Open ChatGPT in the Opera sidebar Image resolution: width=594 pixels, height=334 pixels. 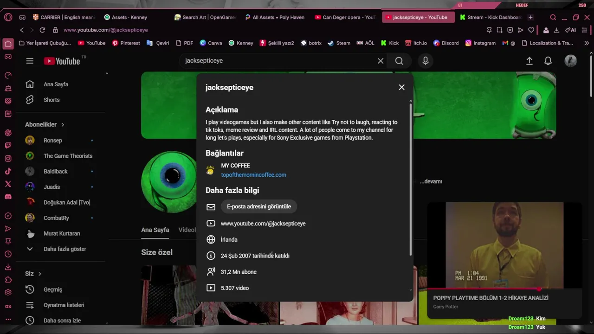(x=8, y=133)
